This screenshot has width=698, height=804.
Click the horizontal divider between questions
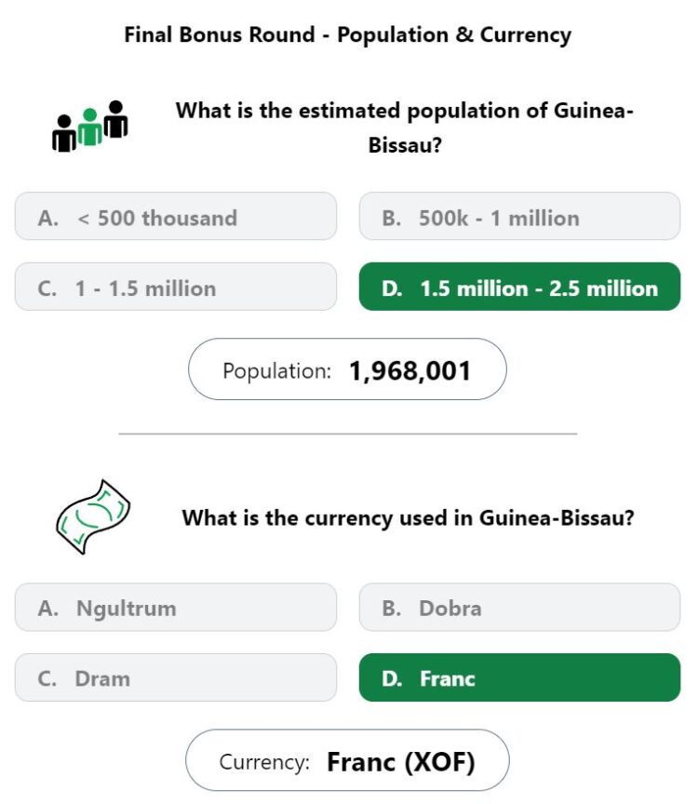348,434
